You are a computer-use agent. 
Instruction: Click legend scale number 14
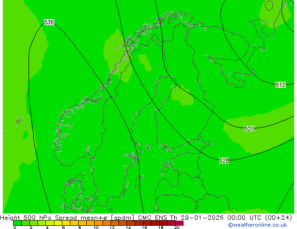pos(128,228)
